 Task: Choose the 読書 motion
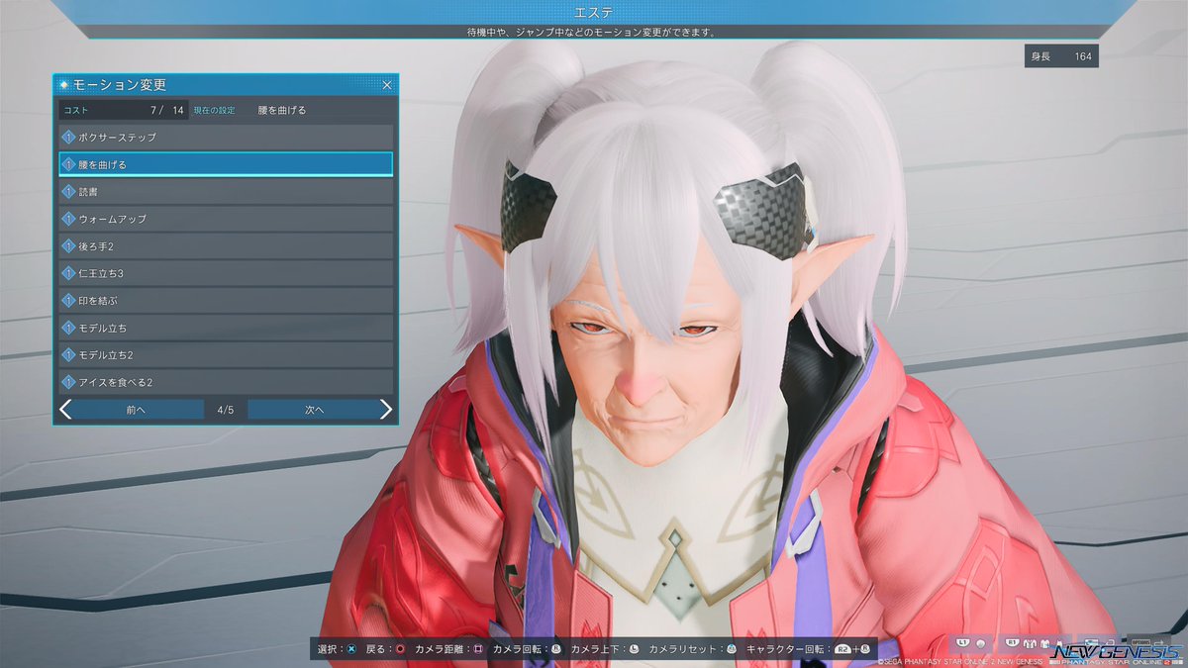(226, 191)
